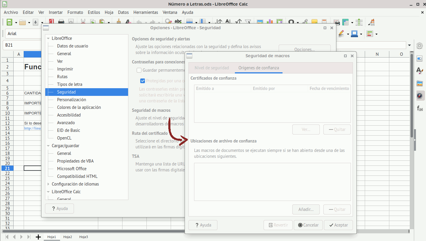Click the Split window toolbar icon
The image size is (426, 241).
(359, 22)
